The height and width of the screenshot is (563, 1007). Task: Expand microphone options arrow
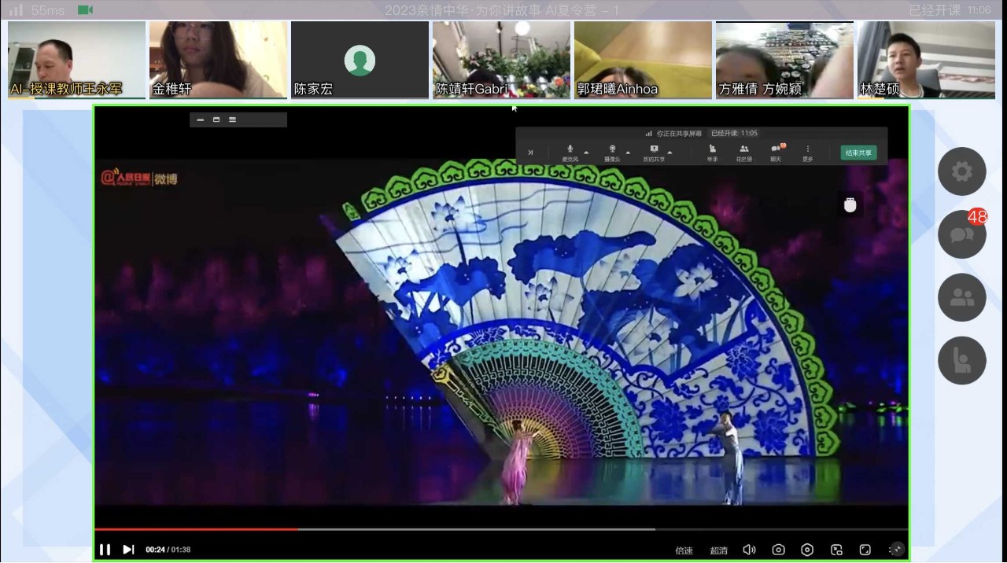(x=586, y=153)
